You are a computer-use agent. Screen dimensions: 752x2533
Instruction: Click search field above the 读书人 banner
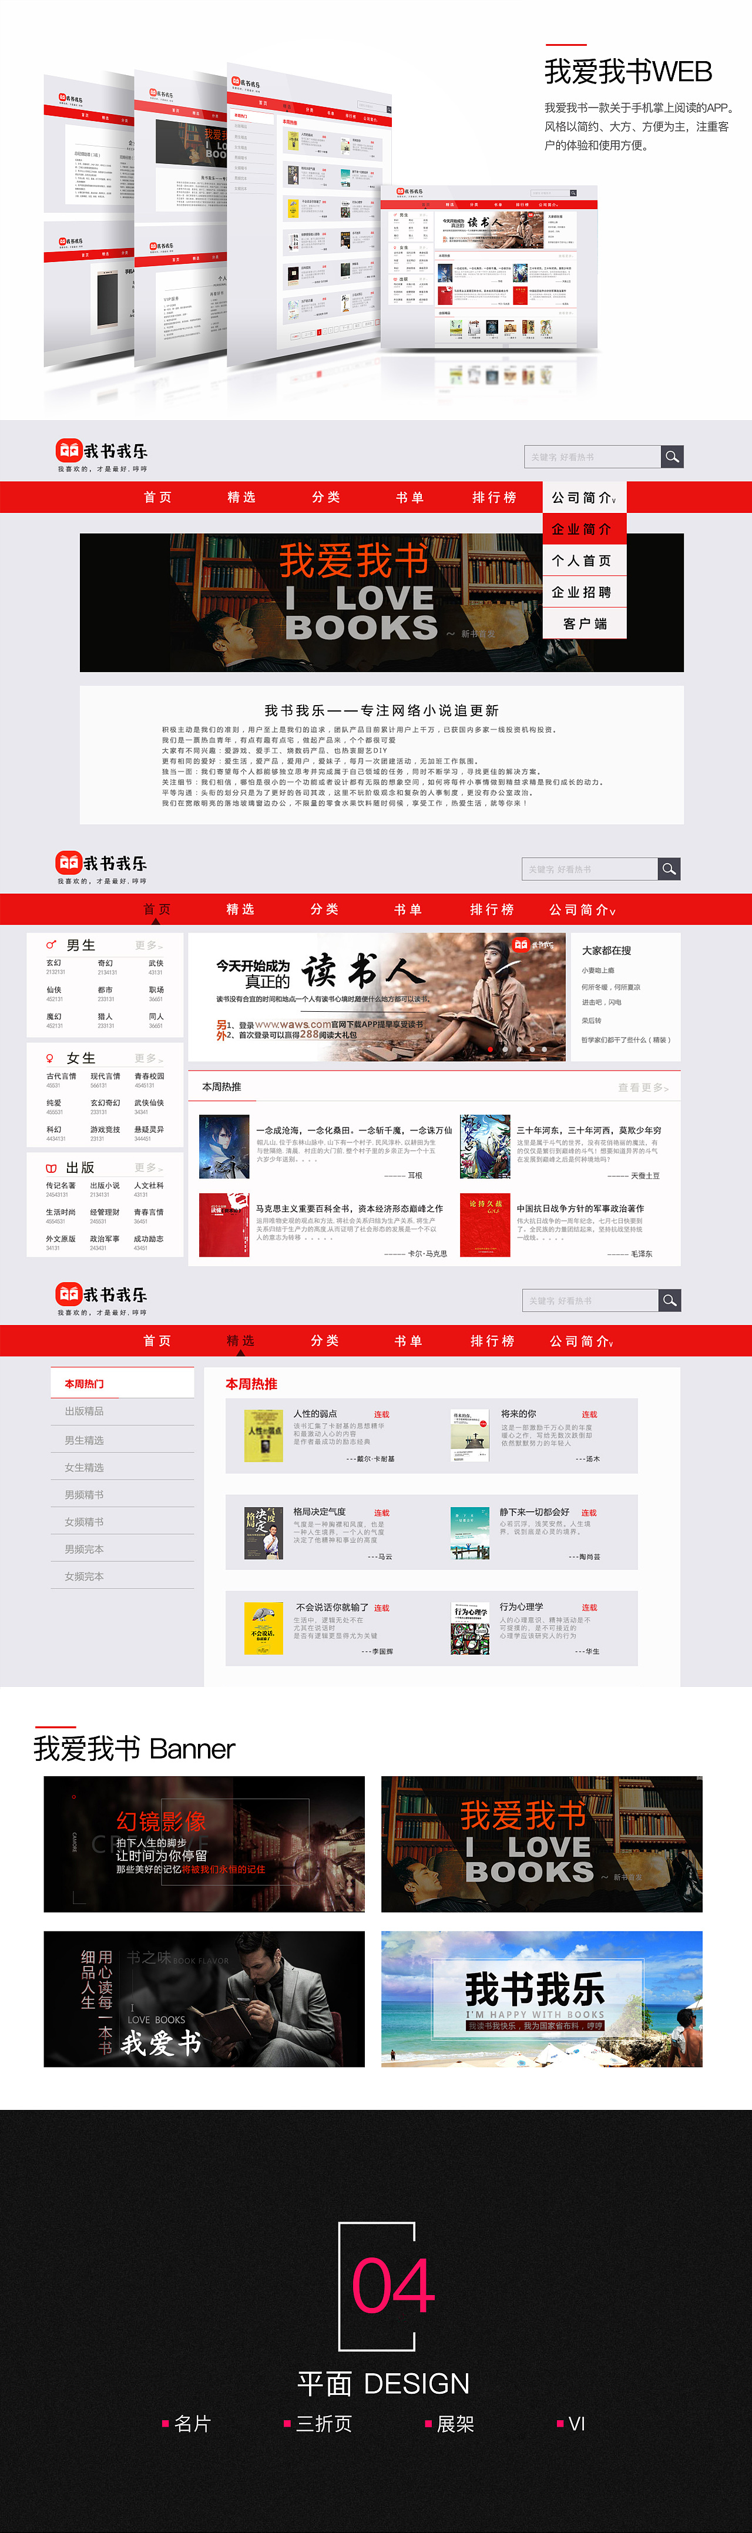point(590,869)
